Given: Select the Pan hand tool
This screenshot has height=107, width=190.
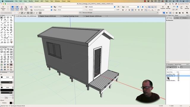Looking at the screenshot, I should click(x=5, y=18).
